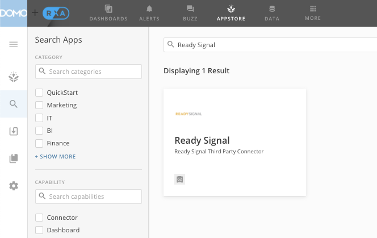Enable the Marketing category filter
The height and width of the screenshot is (238, 377).
tap(39, 105)
